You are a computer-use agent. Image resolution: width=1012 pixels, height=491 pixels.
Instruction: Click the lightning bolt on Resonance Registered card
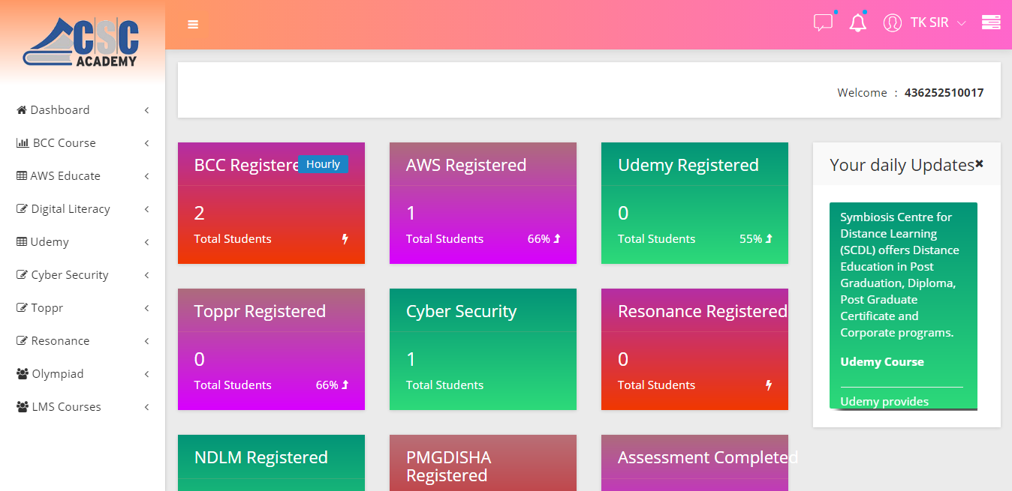[769, 385]
